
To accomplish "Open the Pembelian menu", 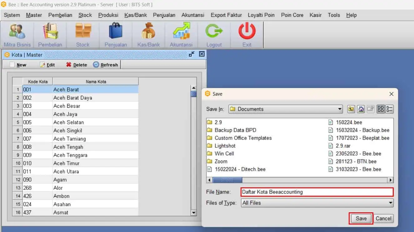I will [x=60, y=15].
